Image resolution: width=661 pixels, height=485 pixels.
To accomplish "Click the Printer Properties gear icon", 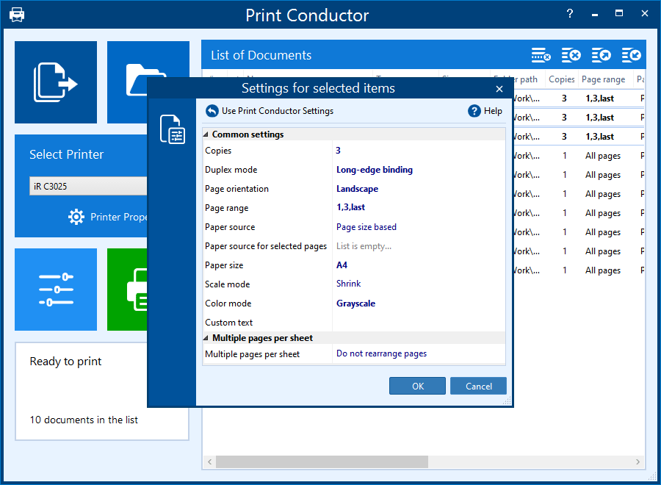I will pos(76,217).
